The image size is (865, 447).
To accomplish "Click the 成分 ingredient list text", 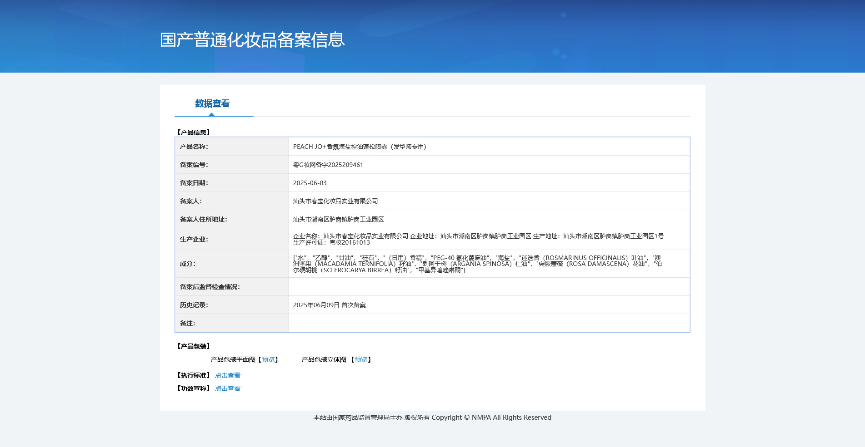I will [x=478, y=264].
